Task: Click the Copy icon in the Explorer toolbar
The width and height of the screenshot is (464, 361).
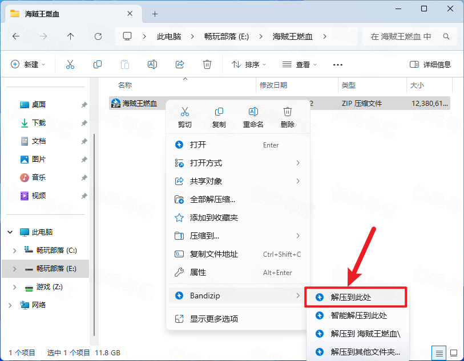Action: coord(98,64)
